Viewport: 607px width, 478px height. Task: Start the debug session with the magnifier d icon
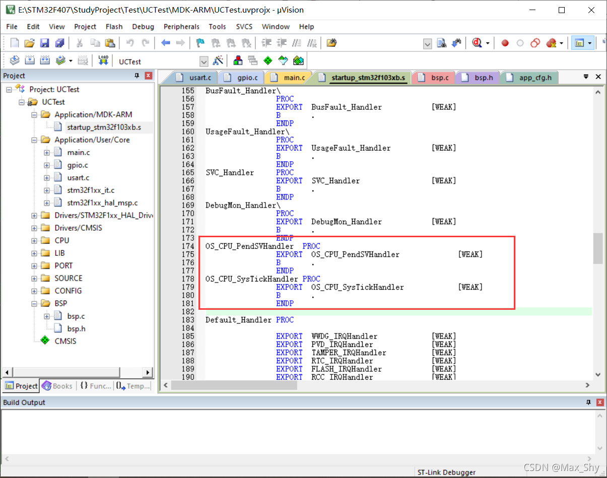pyautogui.click(x=477, y=43)
